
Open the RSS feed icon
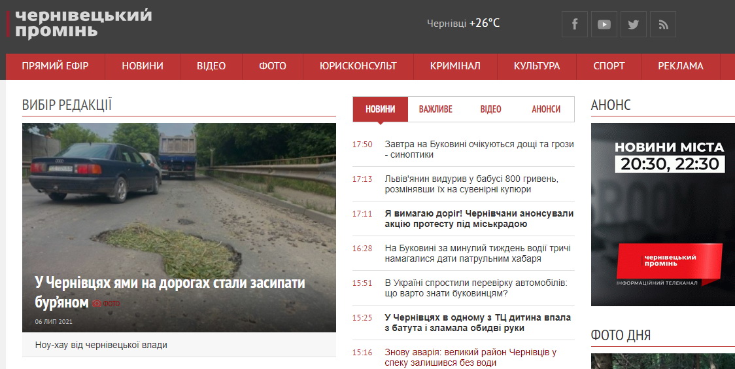point(662,24)
